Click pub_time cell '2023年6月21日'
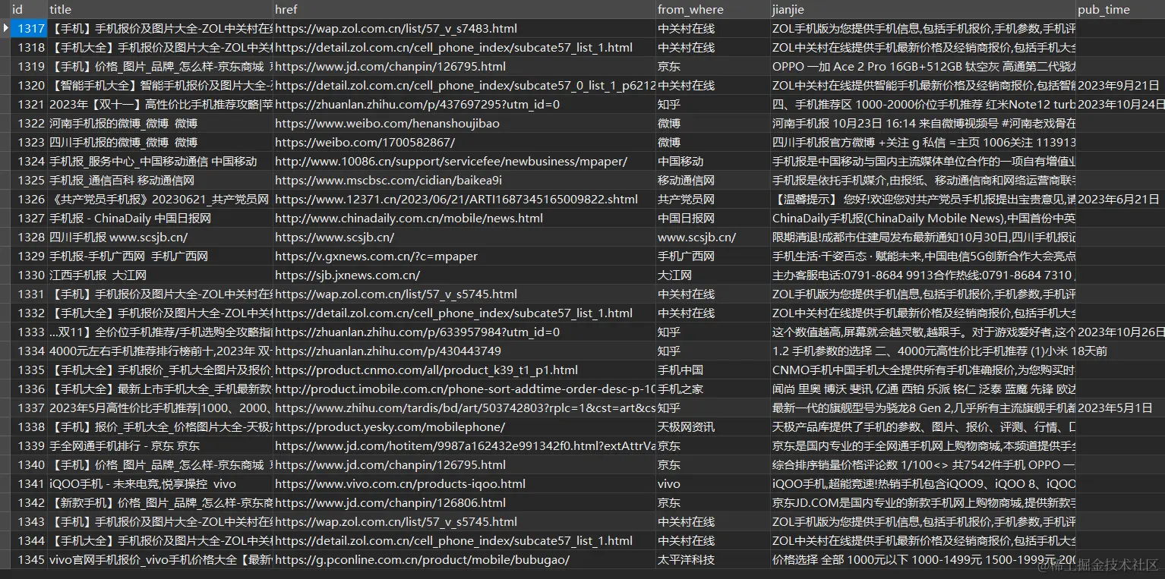 coord(1119,200)
